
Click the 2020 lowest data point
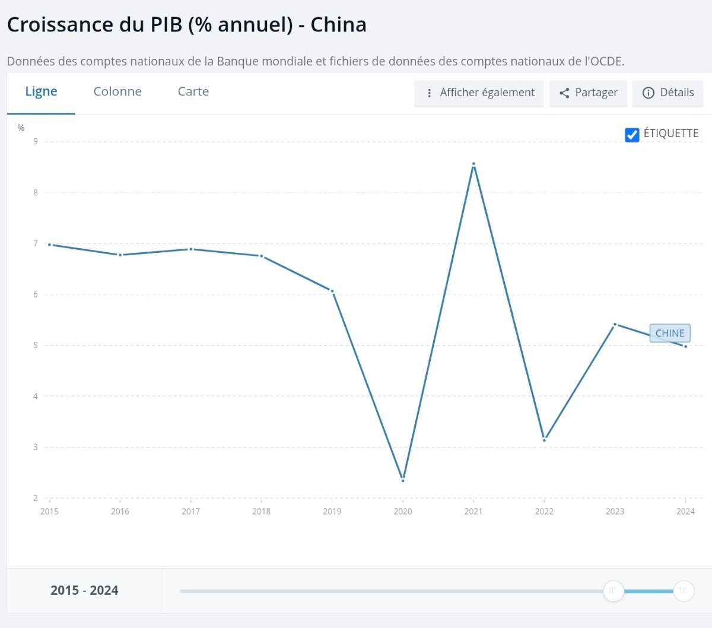point(403,480)
